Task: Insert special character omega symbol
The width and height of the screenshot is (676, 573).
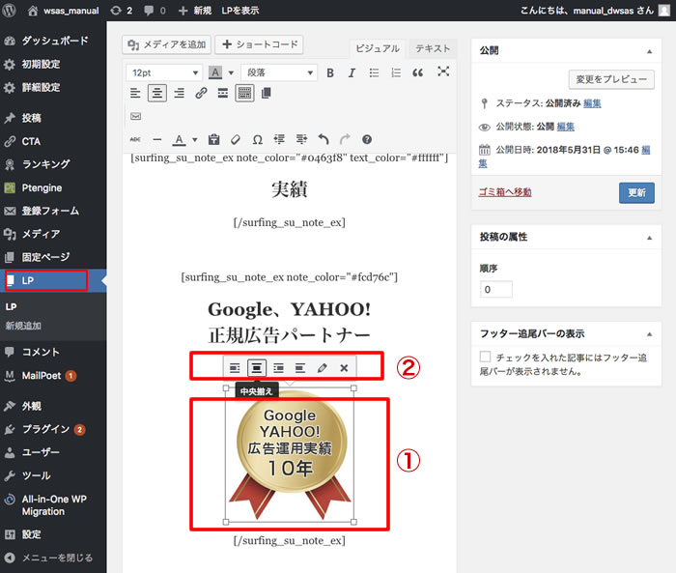Action: (257, 139)
